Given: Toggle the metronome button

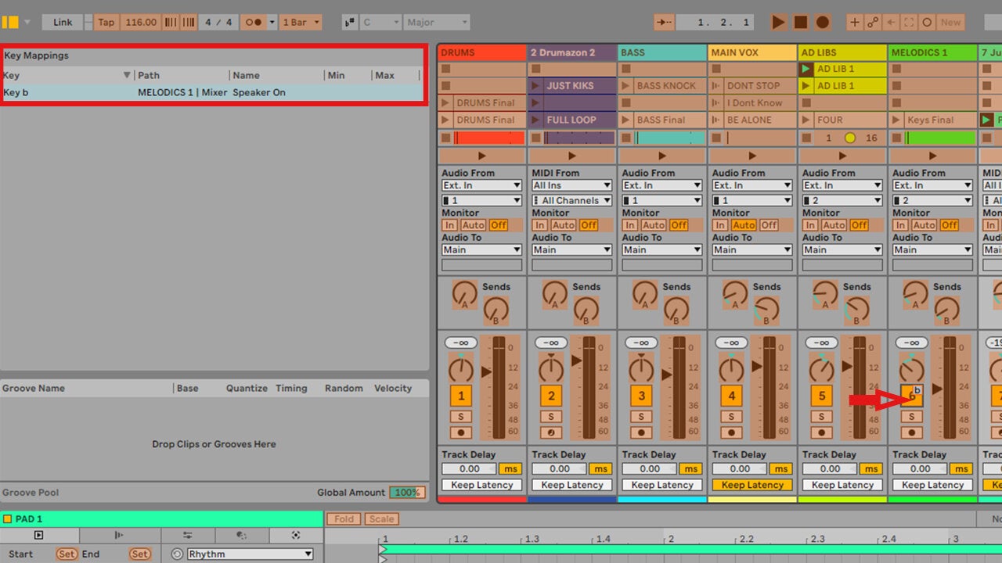Looking at the screenshot, I should click(x=254, y=22).
